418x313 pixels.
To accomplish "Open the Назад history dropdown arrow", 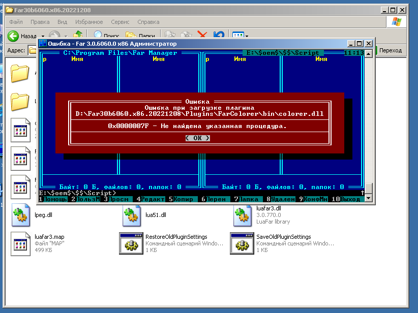I will (x=43, y=36).
